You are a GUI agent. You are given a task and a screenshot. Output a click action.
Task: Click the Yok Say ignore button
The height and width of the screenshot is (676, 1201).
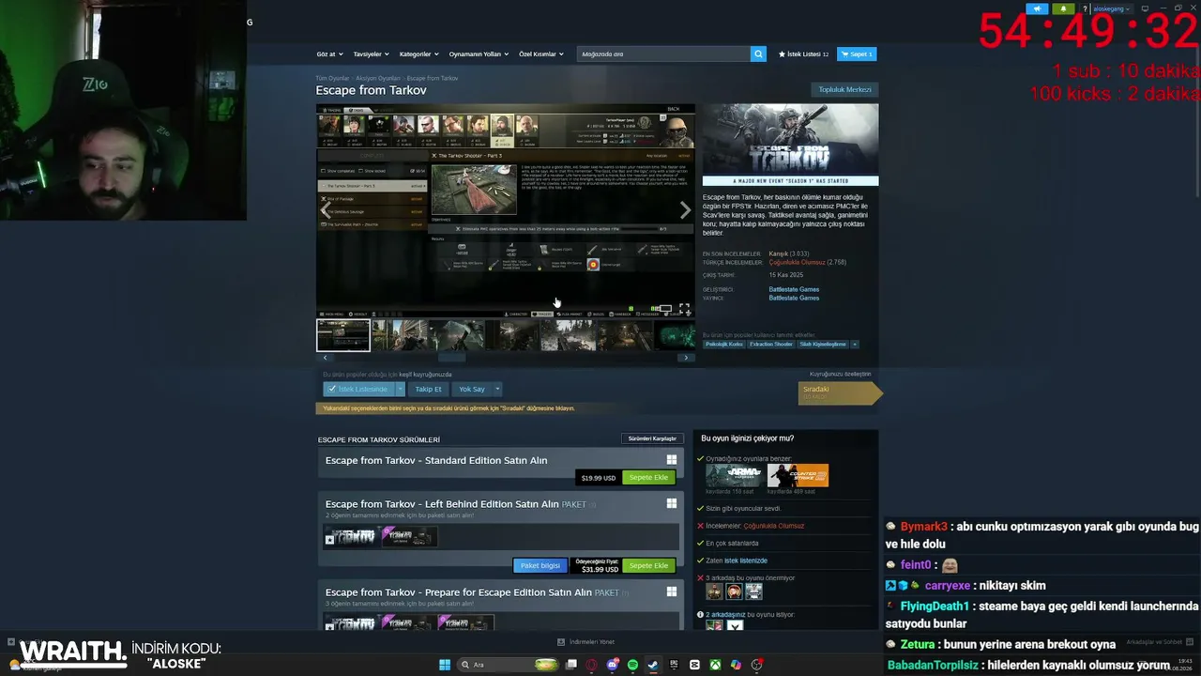click(472, 389)
